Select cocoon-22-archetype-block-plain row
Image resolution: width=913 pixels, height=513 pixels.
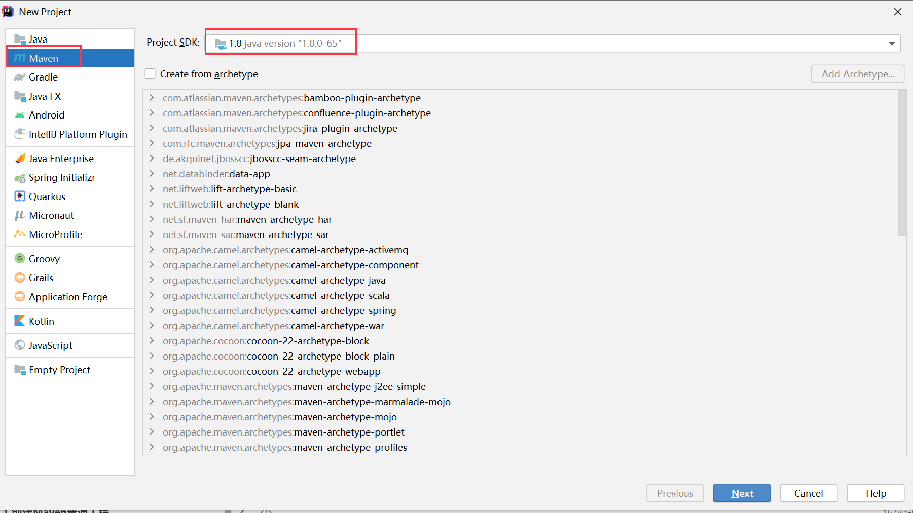click(521, 356)
